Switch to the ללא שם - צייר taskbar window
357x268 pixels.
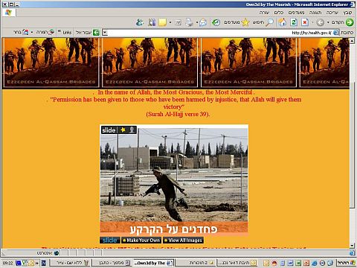click(70, 263)
